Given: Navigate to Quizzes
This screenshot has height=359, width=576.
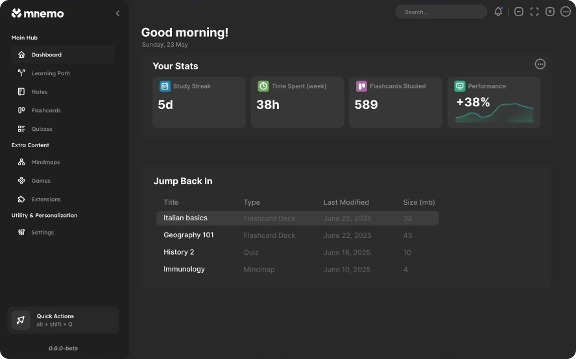Looking at the screenshot, I should tap(63, 129).
